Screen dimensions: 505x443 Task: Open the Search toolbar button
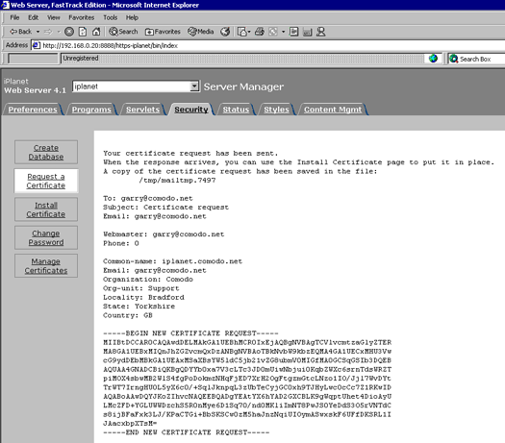tap(123, 32)
